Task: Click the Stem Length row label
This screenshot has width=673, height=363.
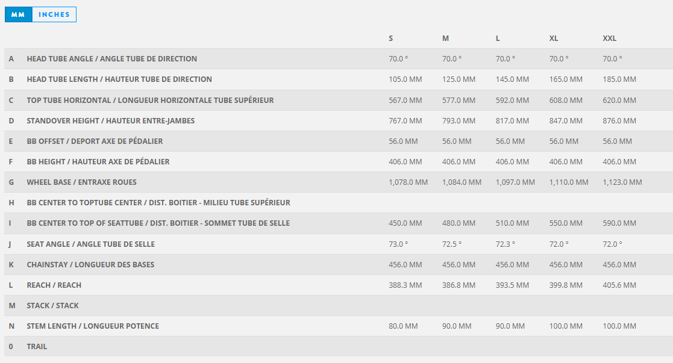Action: click(93, 326)
